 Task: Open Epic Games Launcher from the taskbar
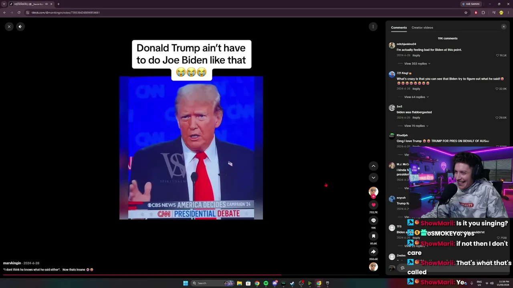(327, 283)
